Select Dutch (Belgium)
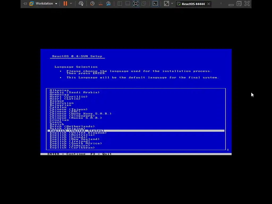Viewport: 272px width, 204px height. coord(67,128)
